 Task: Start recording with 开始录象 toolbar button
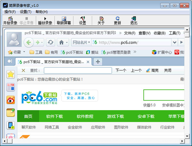[10, 20]
